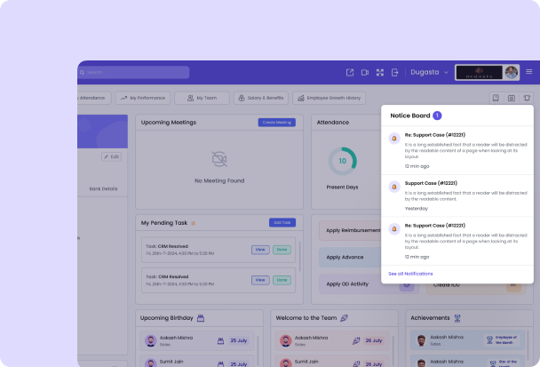The height and width of the screenshot is (367, 540).
Task: Click Sumit Jain in Upcoming Birthday list
Action: pyautogui.click(x=196, y=363)
